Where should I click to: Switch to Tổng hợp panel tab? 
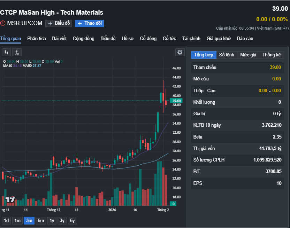click(x=204, y=55)
